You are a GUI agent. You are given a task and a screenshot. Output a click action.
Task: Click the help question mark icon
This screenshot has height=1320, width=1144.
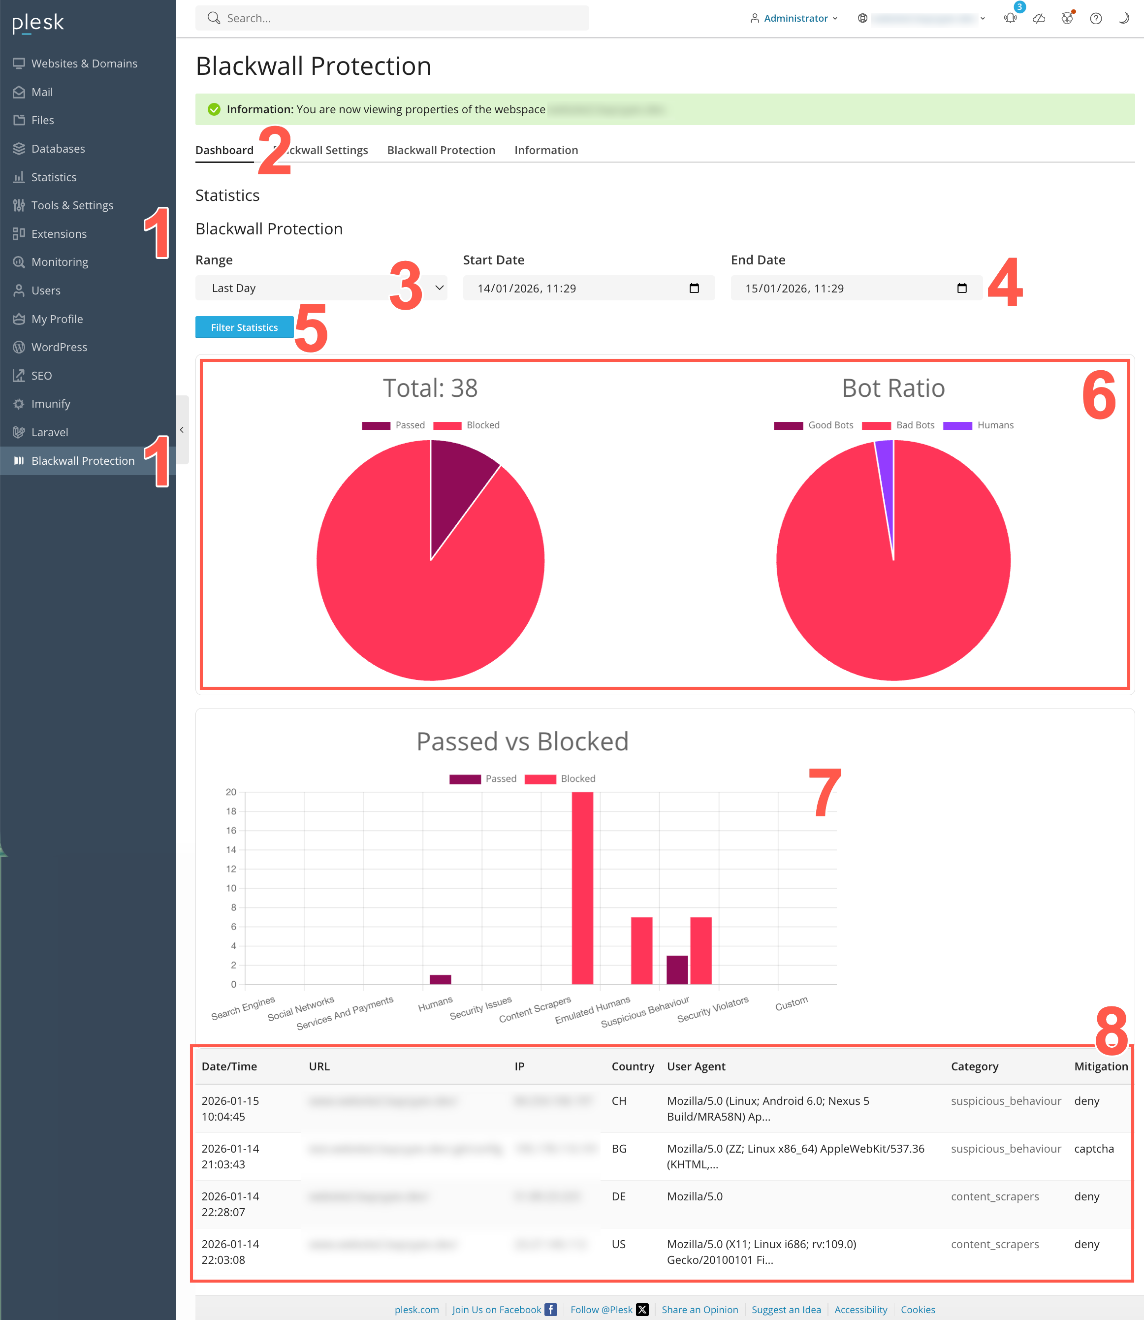point(1095,18)
